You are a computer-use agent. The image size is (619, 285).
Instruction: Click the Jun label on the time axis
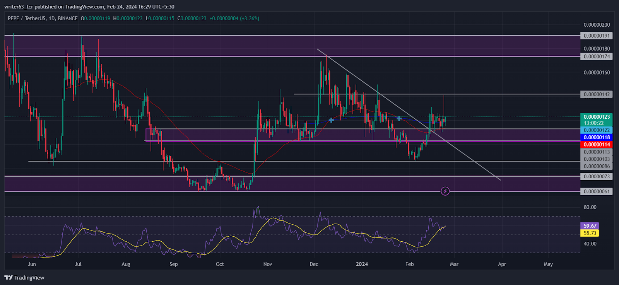coord(32,264)
